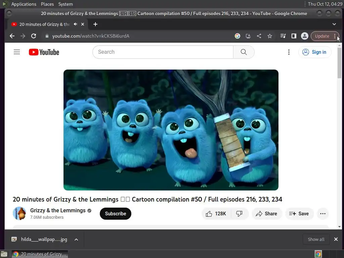344x258 pixels.
Task: Reload the YouTube page
Action: [x=34, y=36]
